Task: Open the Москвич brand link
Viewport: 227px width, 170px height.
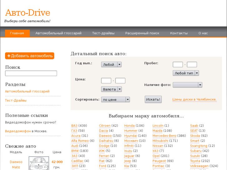Action: (131, 141)
